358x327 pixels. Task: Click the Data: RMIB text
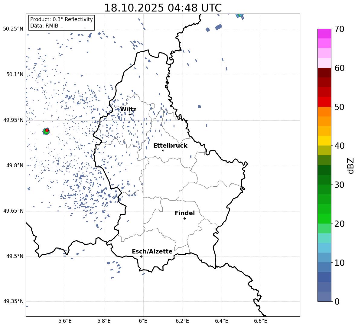coord(44,26)
